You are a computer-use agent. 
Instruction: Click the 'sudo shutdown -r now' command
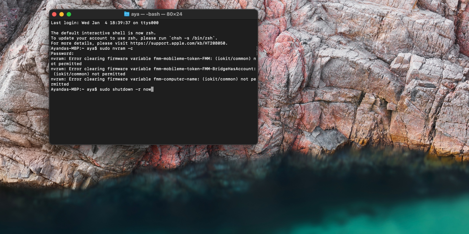click(x=125, y=89)
